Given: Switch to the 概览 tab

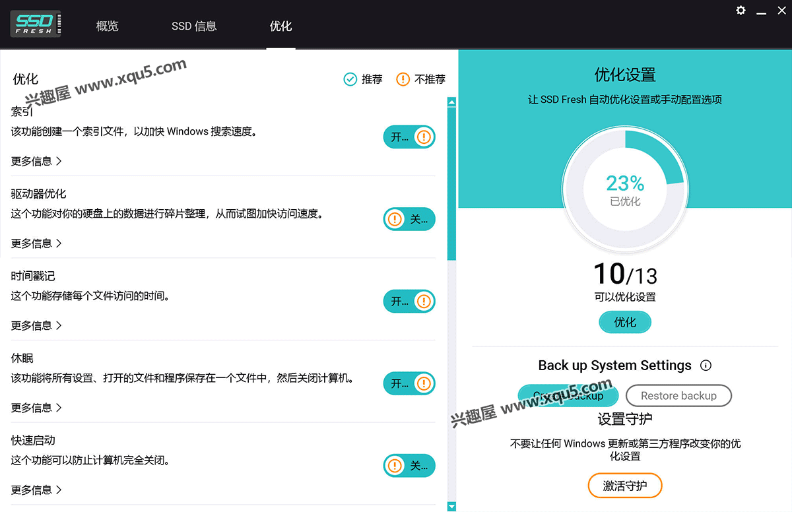Looking at the screenshot, I should point(107,26).
